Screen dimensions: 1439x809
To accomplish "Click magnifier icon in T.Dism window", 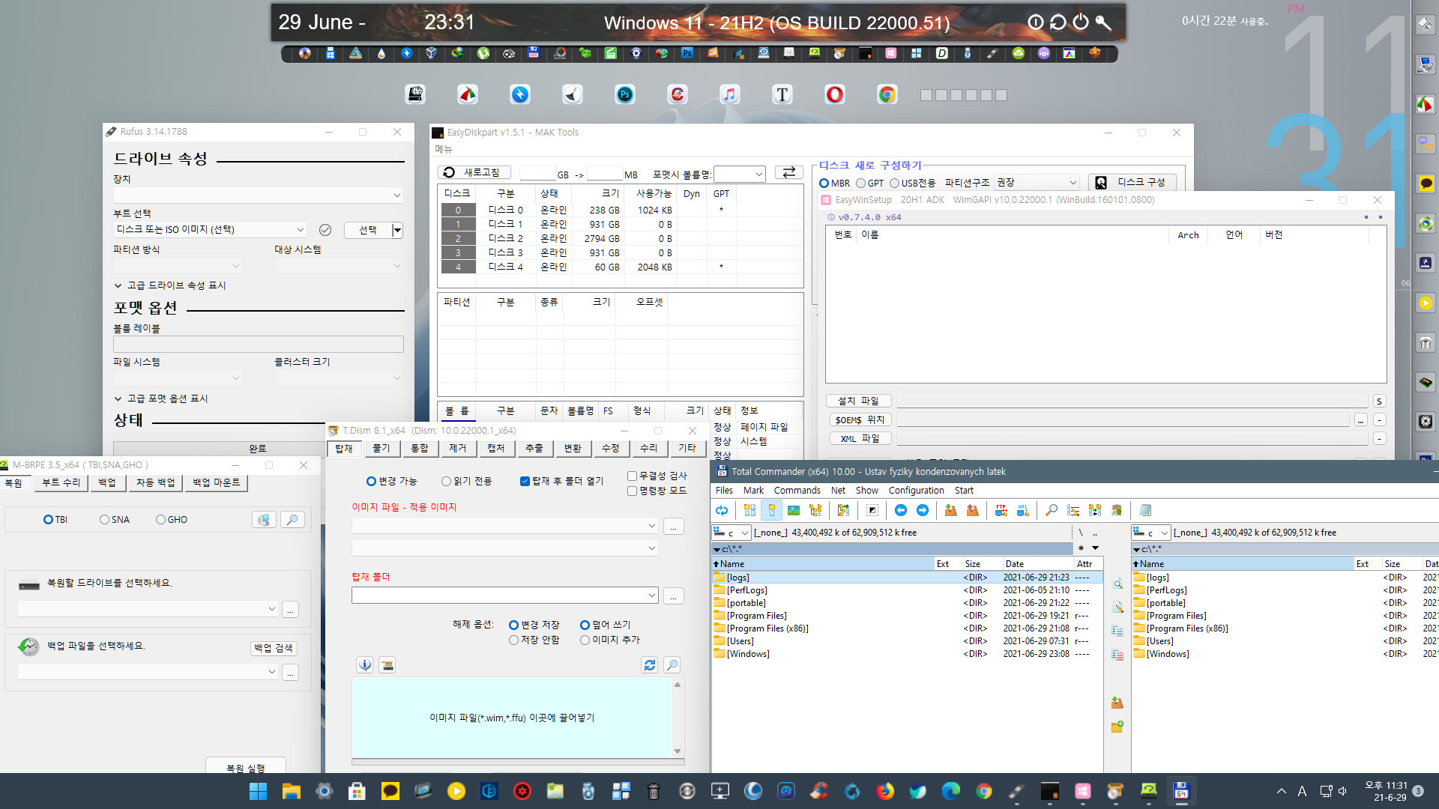I will click(x=672, y=665).
